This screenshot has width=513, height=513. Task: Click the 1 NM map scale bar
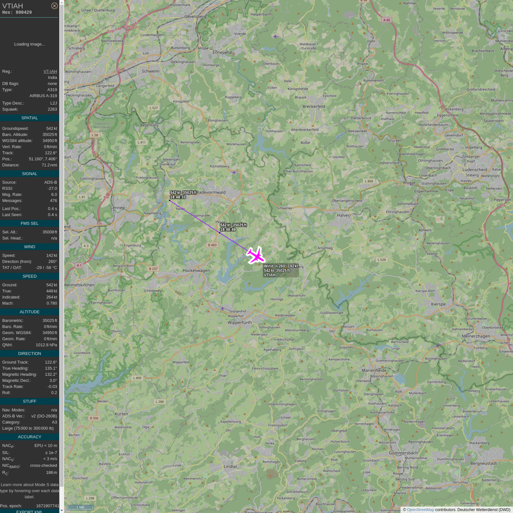pos(80,507)
